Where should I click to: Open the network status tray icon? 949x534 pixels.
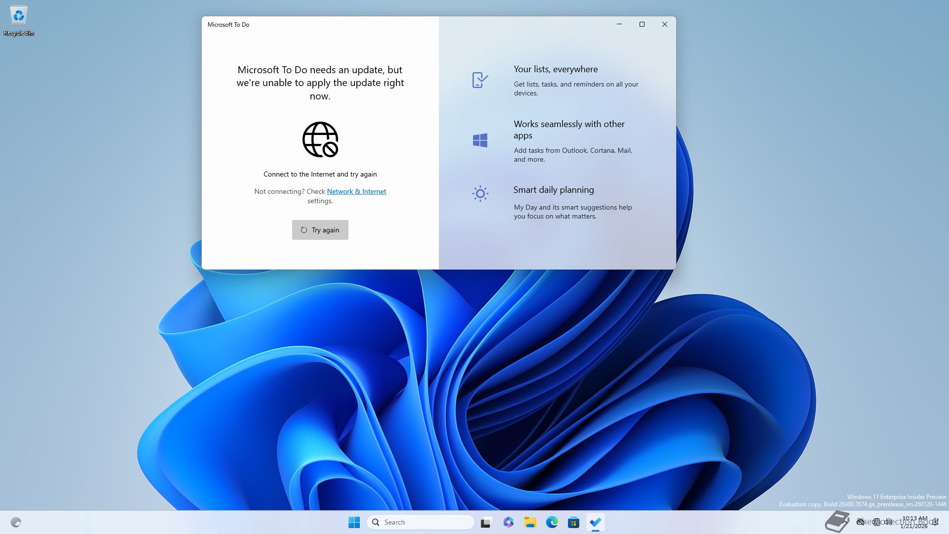click(876, 522)
